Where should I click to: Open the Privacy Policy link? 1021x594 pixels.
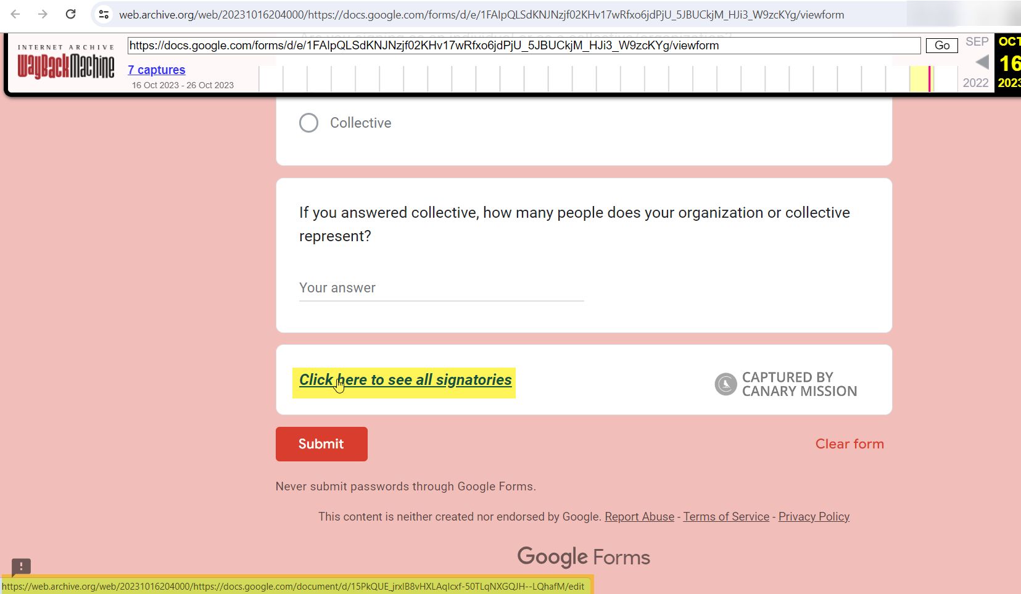coord(814,517)
